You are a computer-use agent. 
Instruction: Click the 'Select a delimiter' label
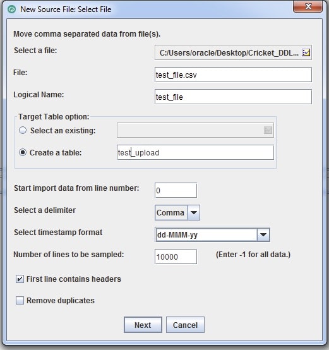click(45, 210)
